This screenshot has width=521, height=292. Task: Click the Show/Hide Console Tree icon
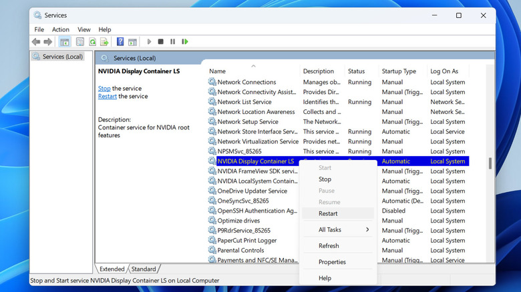point(65,42)
